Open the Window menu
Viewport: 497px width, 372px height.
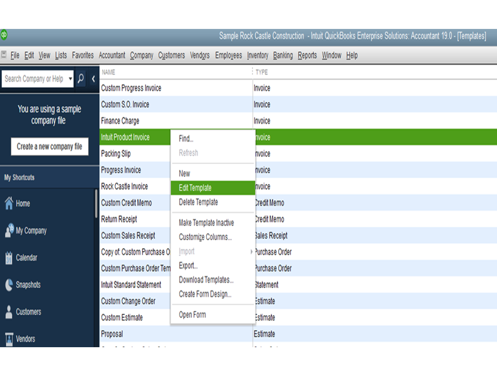[x=331, y=55]
